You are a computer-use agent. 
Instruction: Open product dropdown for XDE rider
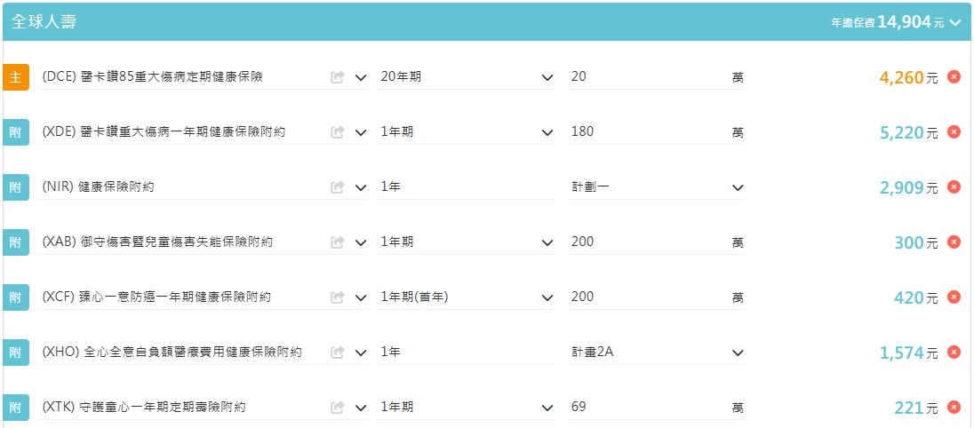point(361,132)
